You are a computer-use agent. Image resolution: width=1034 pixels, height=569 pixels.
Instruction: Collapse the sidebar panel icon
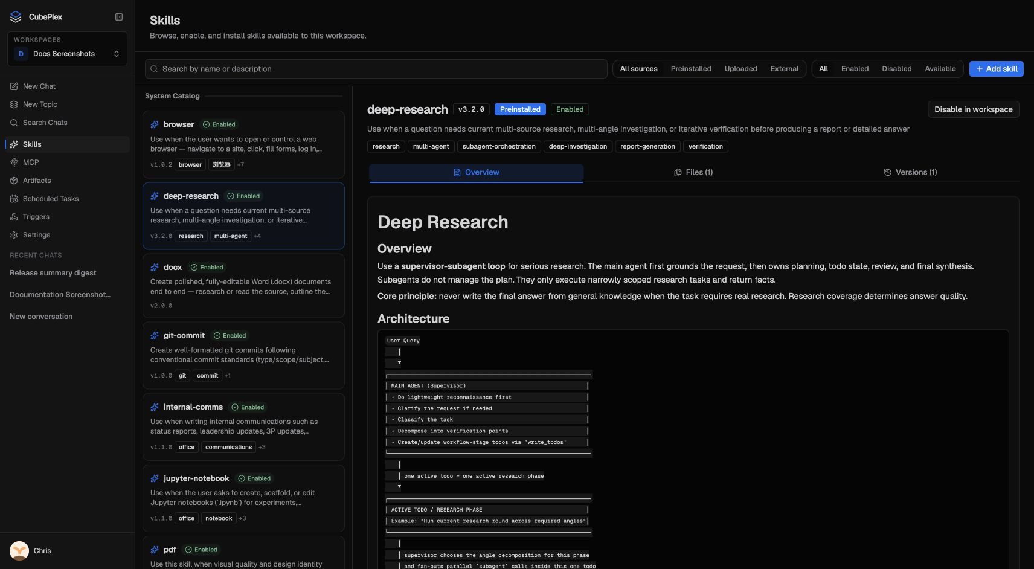pyautogui.click(x=119, y=17)
